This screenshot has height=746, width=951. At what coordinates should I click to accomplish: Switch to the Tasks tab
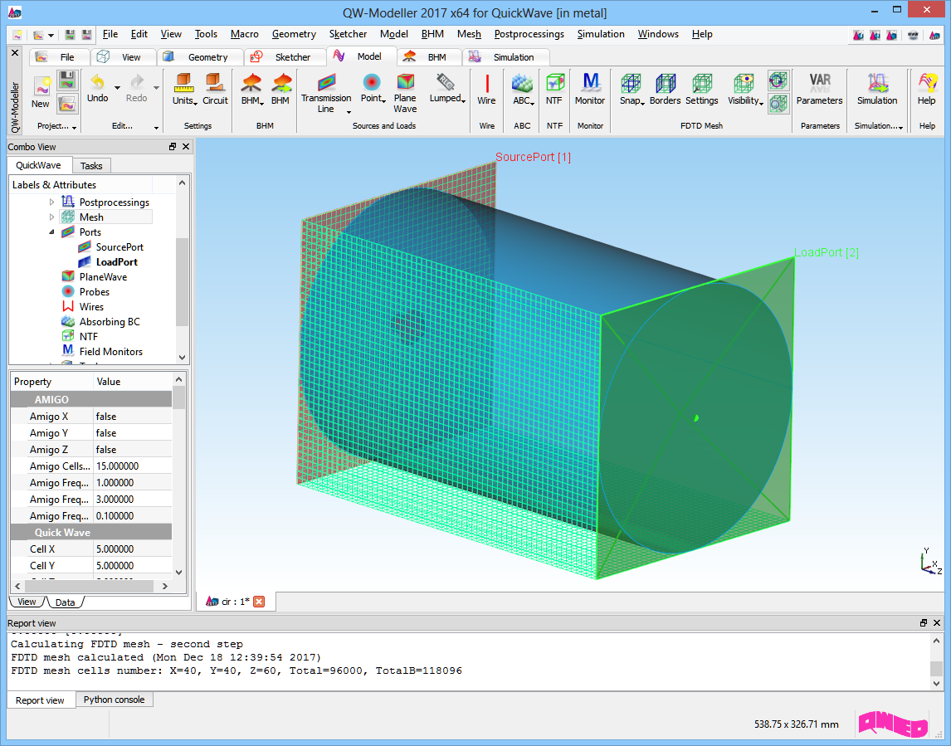coord(91,166)
